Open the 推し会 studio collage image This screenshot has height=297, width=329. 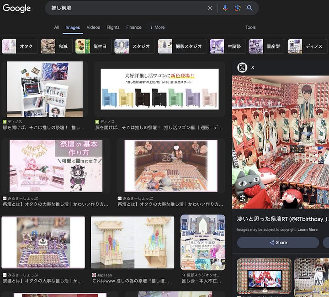pos(203,242)
